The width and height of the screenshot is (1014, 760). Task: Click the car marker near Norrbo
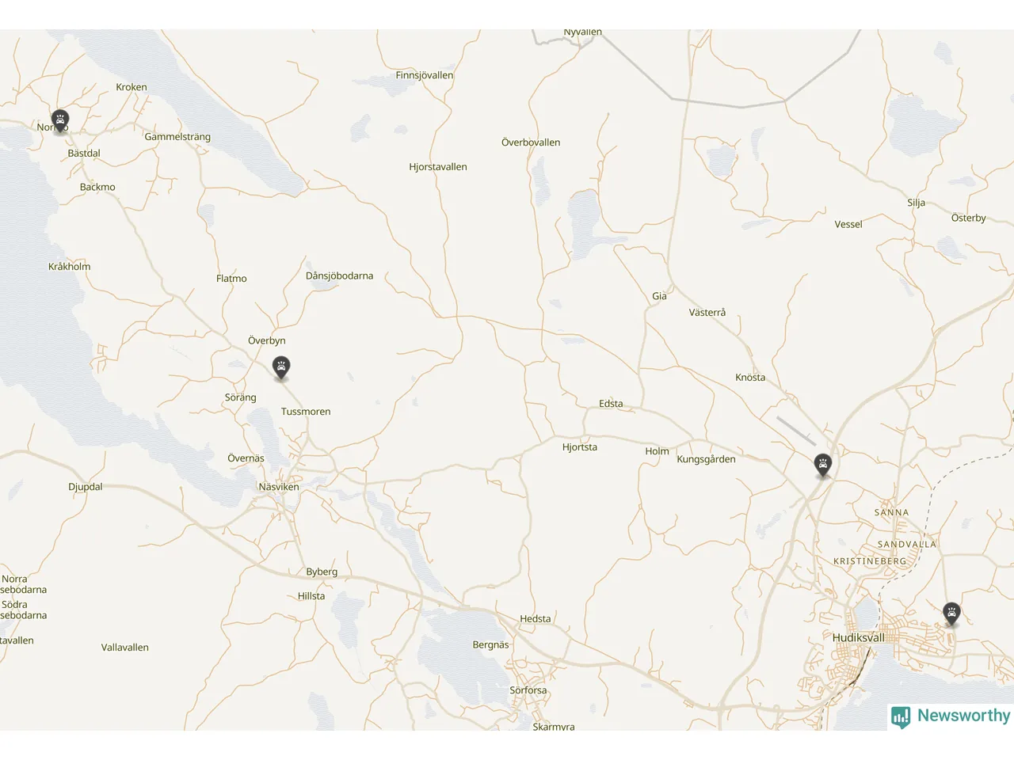(60, 121)
